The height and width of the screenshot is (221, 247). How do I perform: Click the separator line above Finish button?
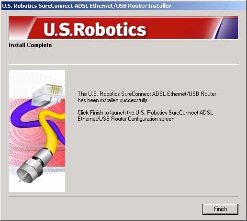[x=123, y=196]
